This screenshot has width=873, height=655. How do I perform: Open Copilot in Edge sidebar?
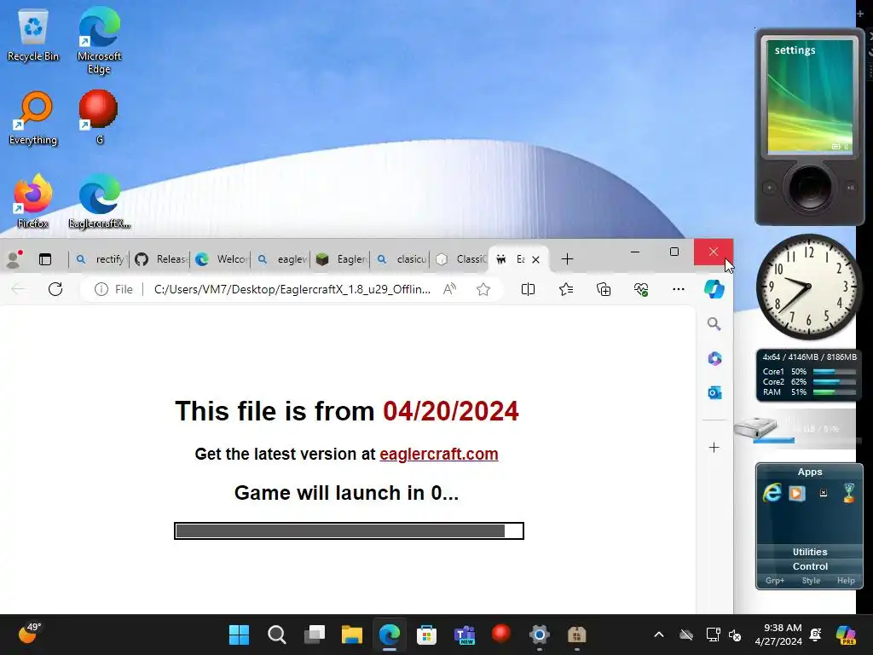[x=714, y=289]
